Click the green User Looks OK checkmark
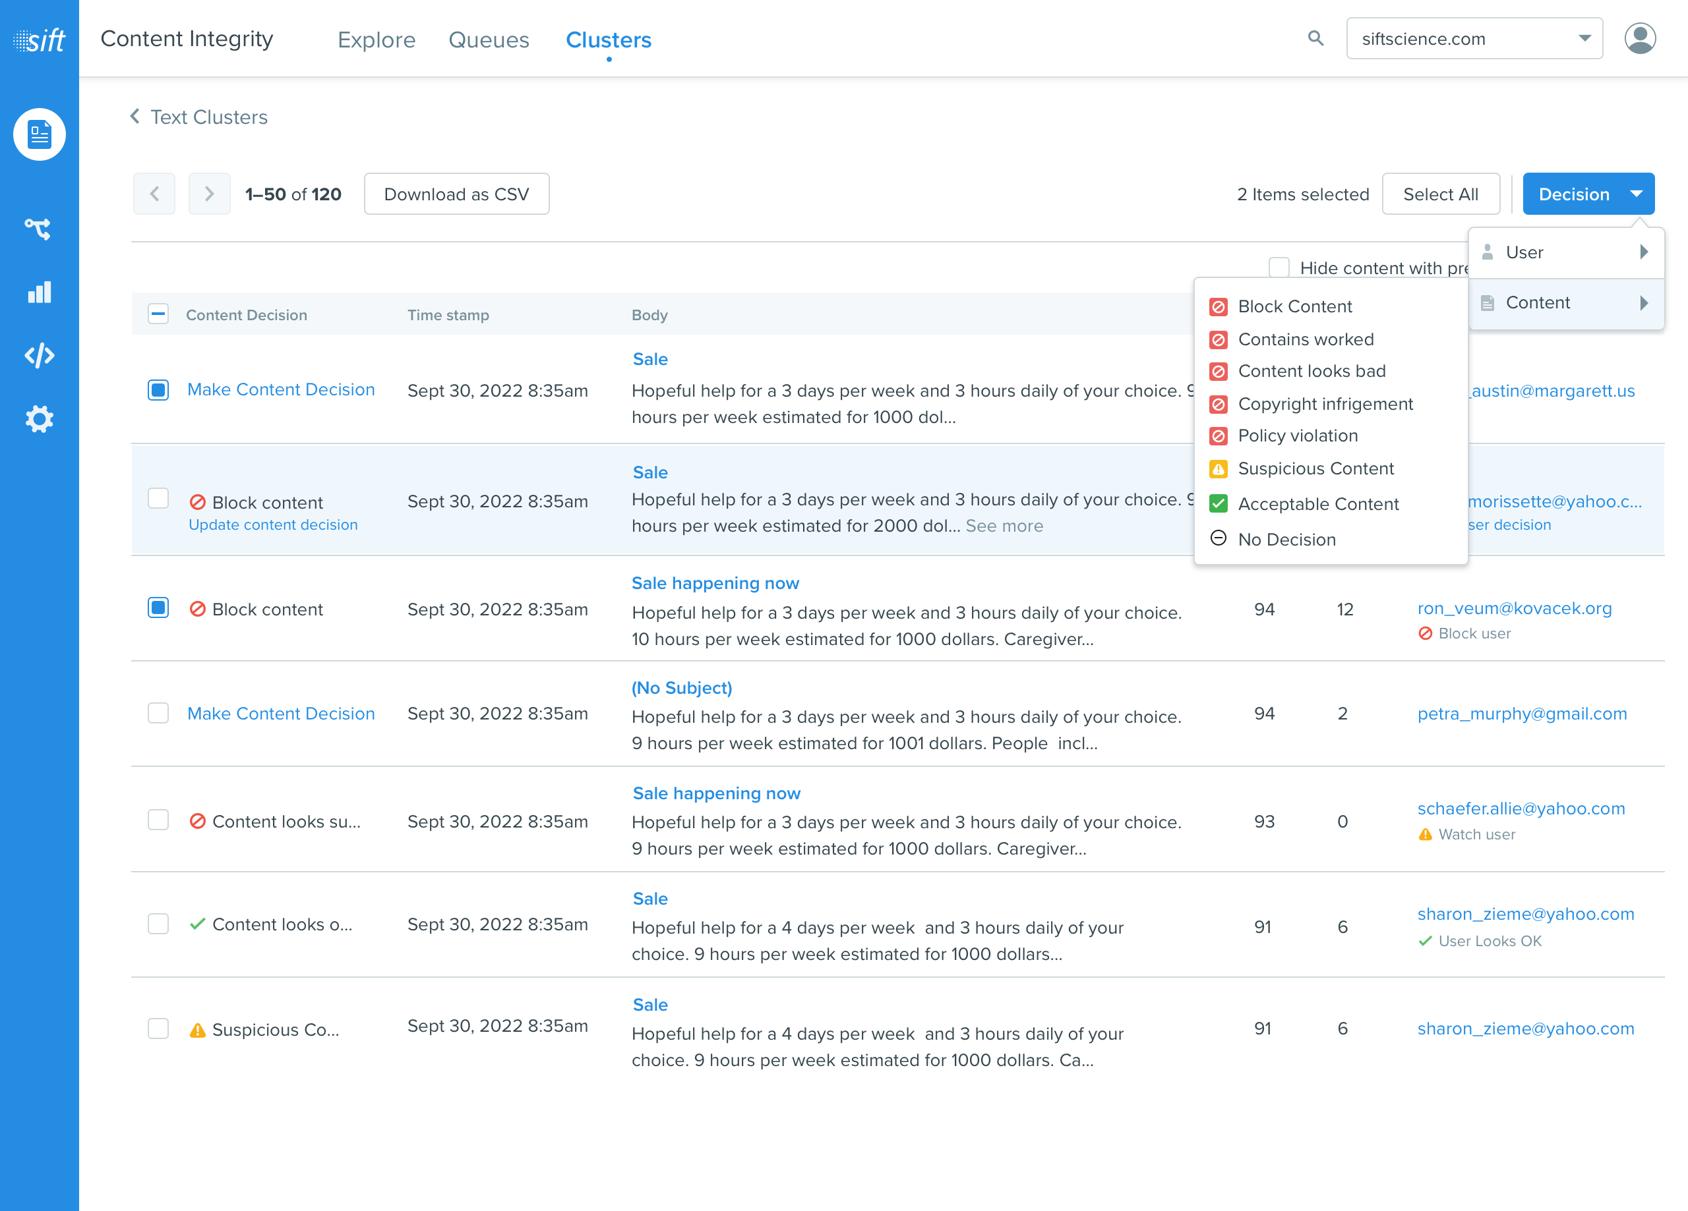1688x1211 pixels. pos(1424,941)
